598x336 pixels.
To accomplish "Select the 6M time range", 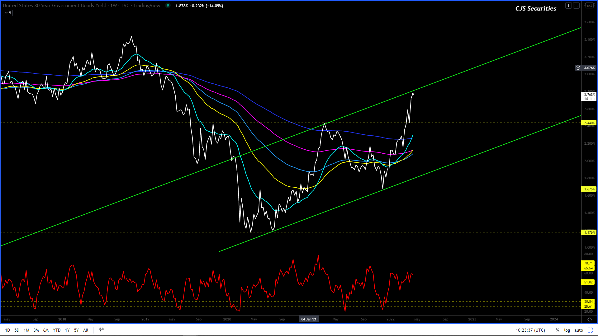I will 46,330.
